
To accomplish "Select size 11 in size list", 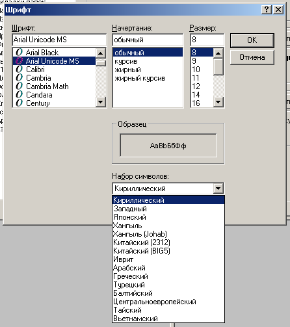I will [202, 78].
